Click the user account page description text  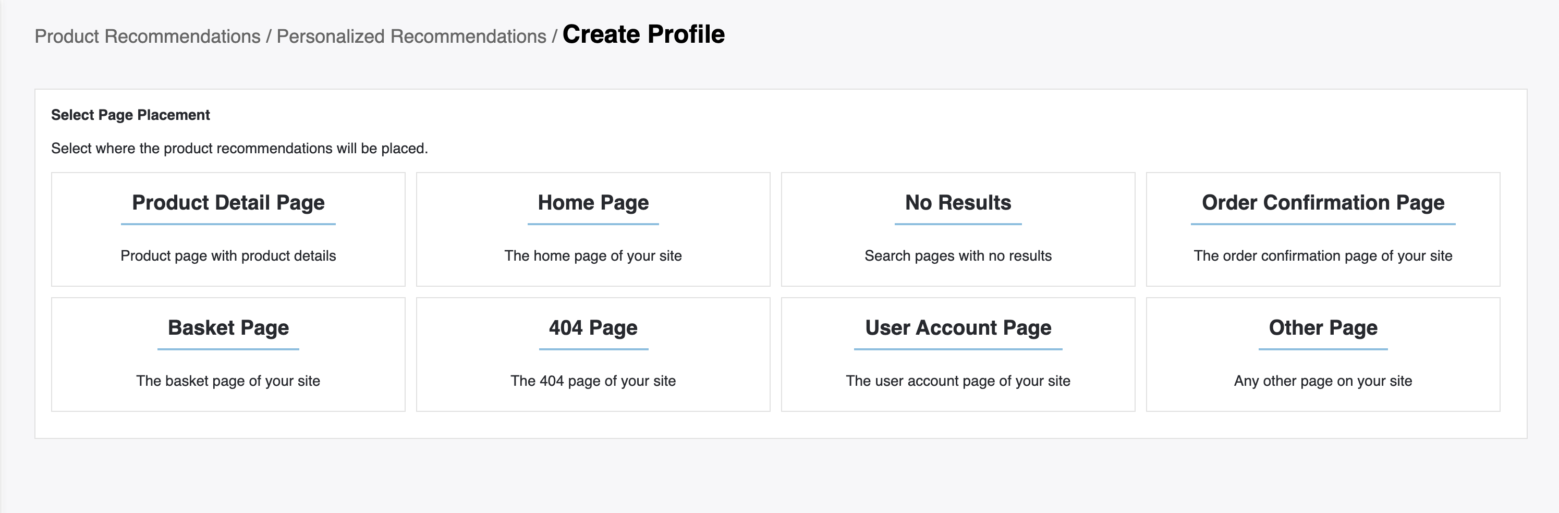pos(958,381)
